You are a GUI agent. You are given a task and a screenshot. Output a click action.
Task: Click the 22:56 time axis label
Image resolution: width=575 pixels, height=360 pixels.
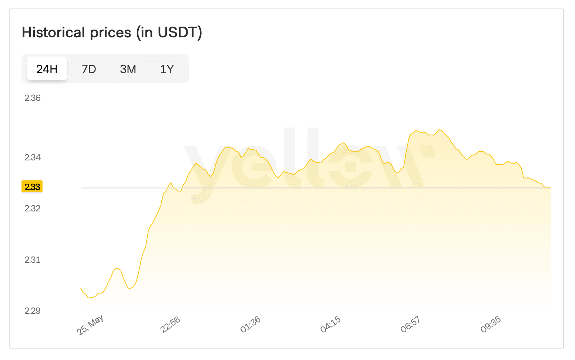(170, 325)
